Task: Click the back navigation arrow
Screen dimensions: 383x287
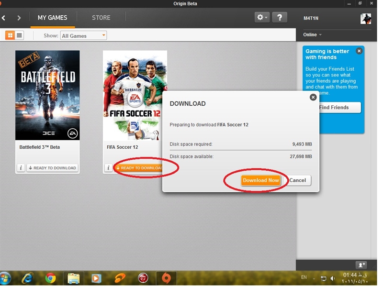Action: (4, 18)
